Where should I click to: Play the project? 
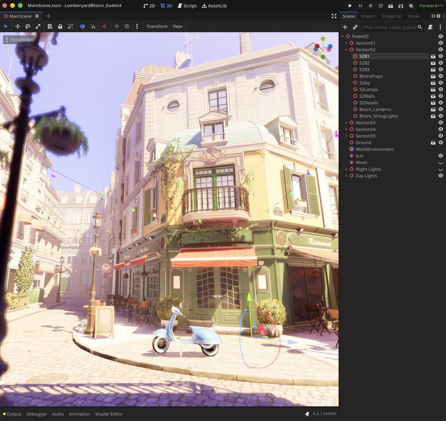click(x=350, y=6)
